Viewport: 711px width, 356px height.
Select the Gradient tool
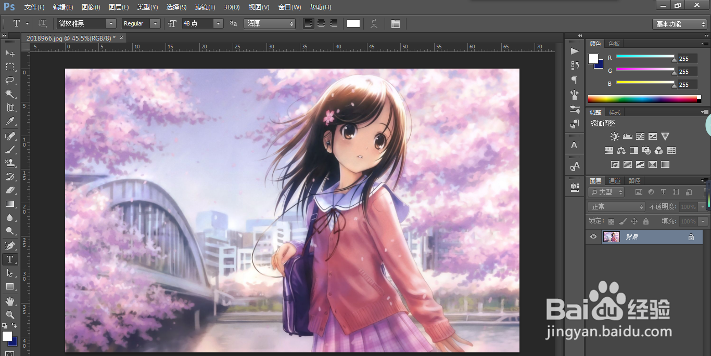(x=10, y=204)
